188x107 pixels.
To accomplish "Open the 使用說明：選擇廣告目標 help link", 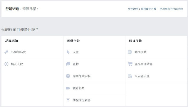I will point(142,9).
